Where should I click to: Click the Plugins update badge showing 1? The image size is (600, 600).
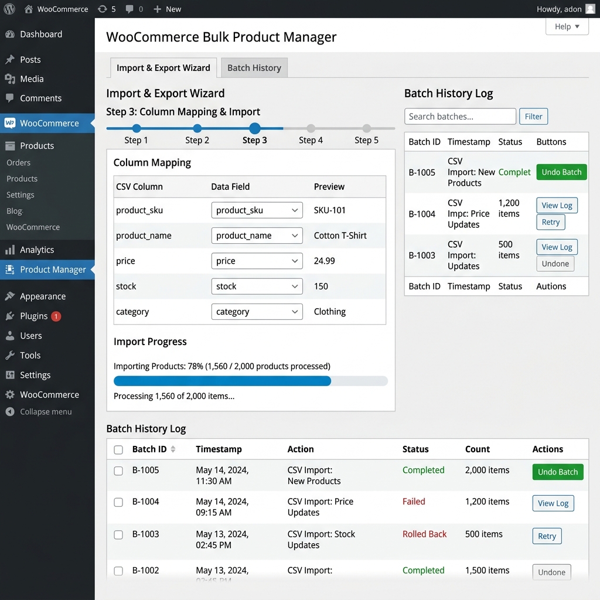point(56,316)
